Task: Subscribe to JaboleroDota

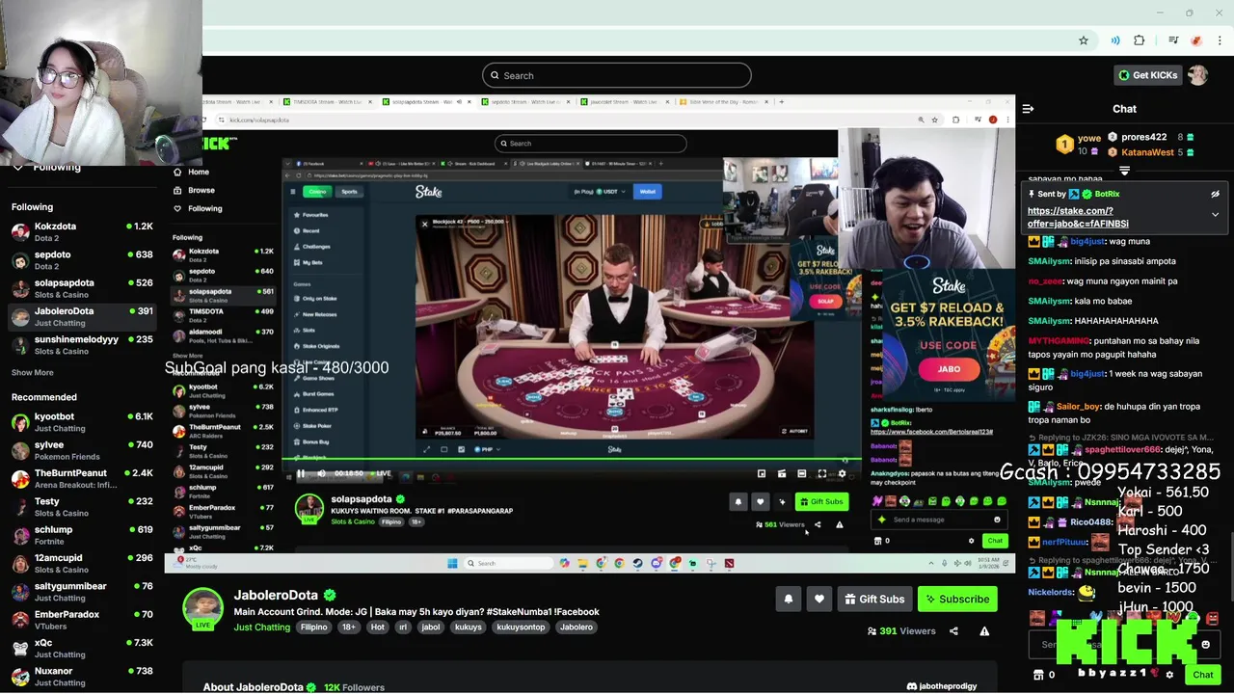Action: (957, 600)
